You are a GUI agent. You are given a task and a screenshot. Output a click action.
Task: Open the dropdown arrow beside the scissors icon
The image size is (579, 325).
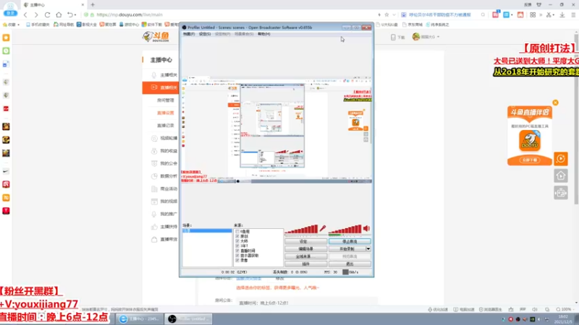coord(554,15)
